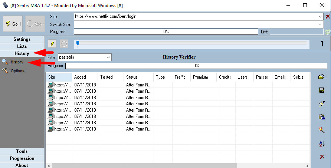Select Options under the History section
The height and width of the screenshot is (168, 331).
click(17, 71)
